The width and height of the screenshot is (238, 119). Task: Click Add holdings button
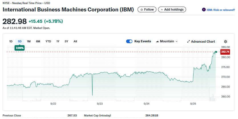click(x=172, y=10)
